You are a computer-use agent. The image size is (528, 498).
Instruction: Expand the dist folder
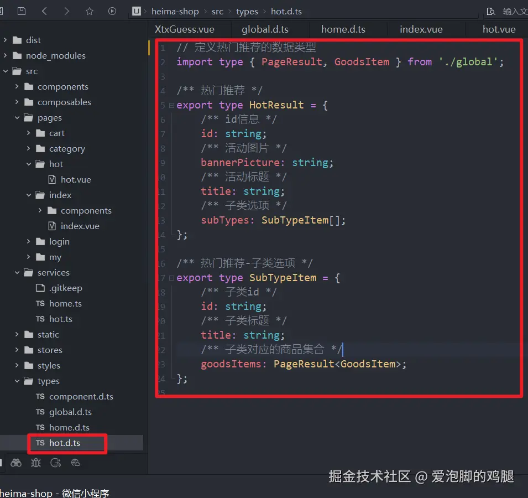5,40
